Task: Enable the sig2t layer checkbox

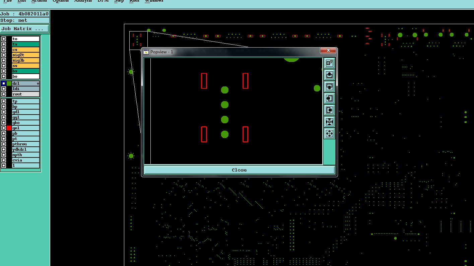Action: click(4, 55)
